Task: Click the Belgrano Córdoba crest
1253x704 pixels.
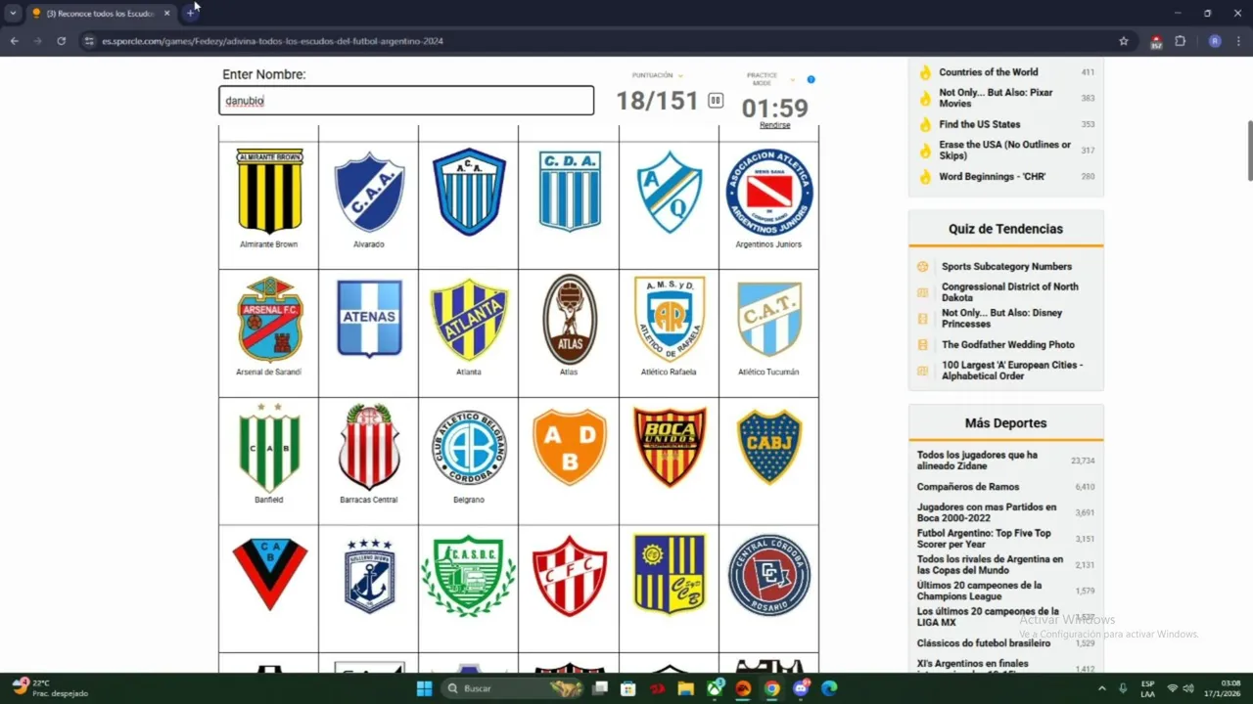Action: (469, 447)
